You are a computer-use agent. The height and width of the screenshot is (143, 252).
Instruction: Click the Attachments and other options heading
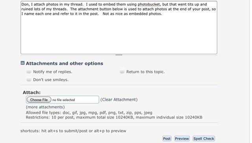(x=65, y=63)
